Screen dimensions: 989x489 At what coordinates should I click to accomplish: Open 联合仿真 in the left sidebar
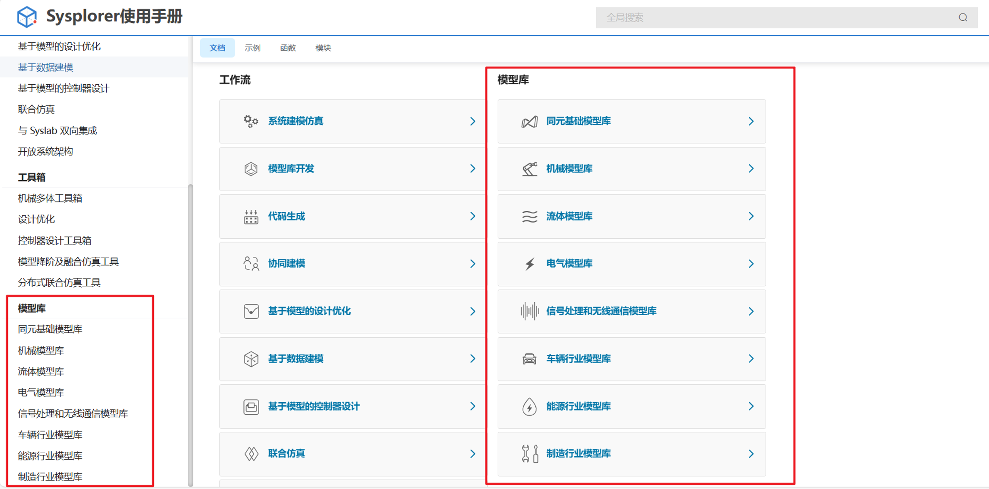coord(36,109)
